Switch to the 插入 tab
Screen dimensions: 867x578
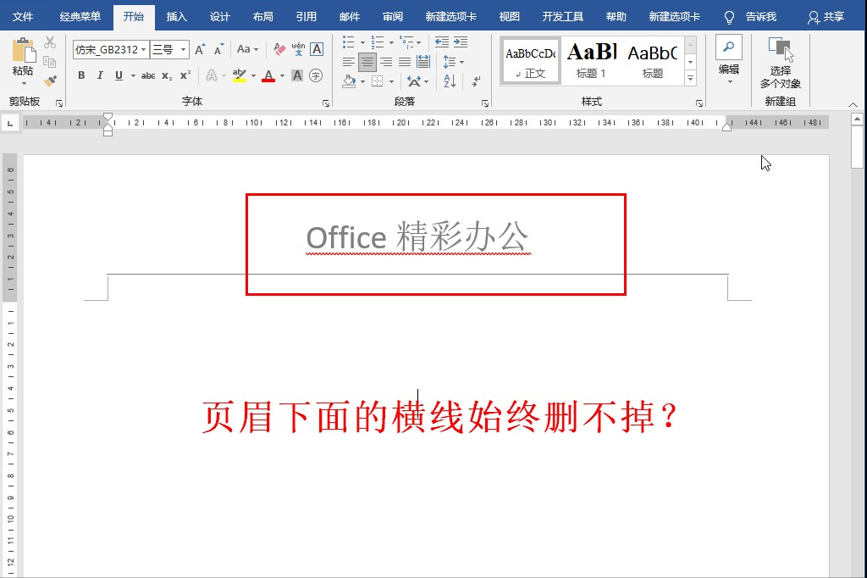[x=176, y=17]
